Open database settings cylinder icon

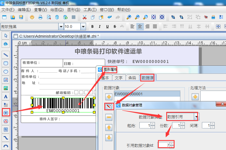click(x=57, y=17)
